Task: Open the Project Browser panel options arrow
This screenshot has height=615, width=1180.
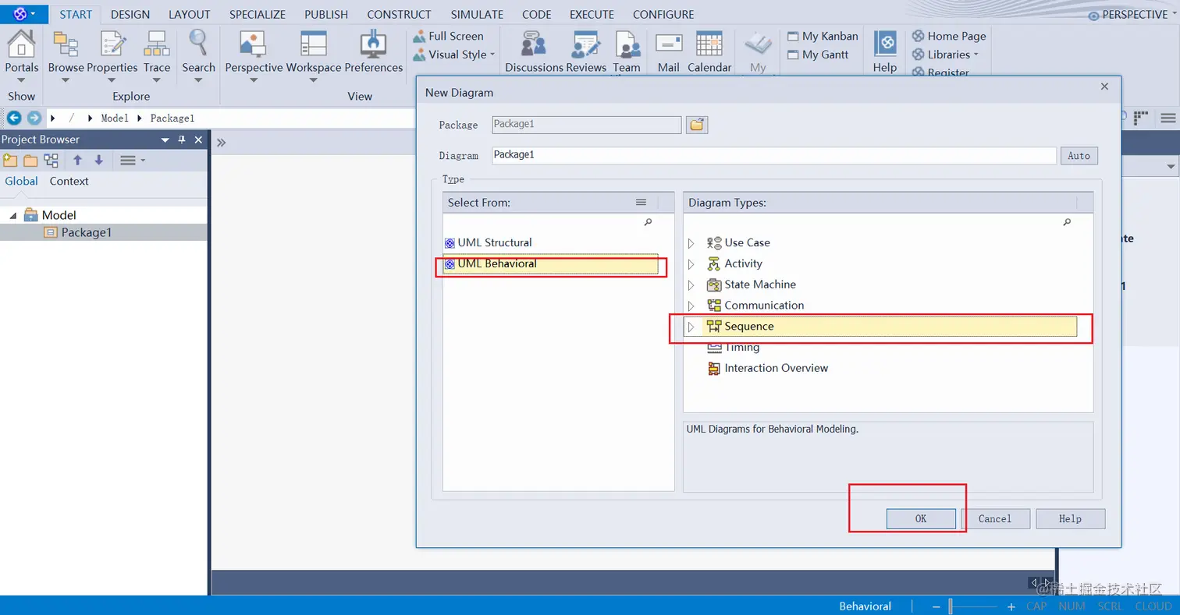Action: click(165, 140)
